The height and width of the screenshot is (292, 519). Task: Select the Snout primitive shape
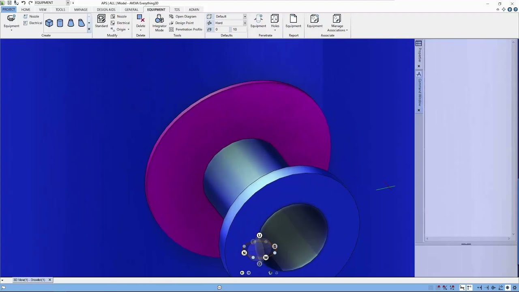pos(81,23)
